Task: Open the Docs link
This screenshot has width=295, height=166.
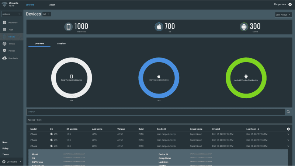Action: coord(5,142)
